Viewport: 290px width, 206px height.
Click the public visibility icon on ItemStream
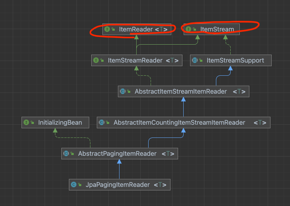point(194,29)
